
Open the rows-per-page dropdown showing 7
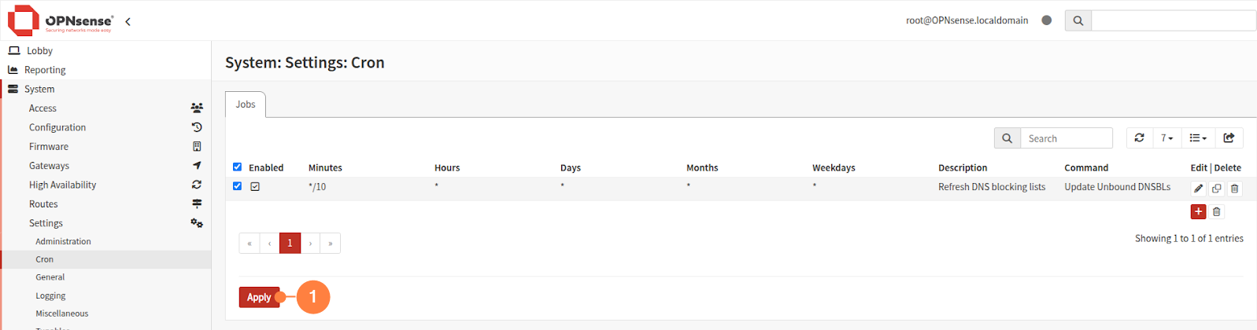pyautogui.click(x=1166, y=138)
